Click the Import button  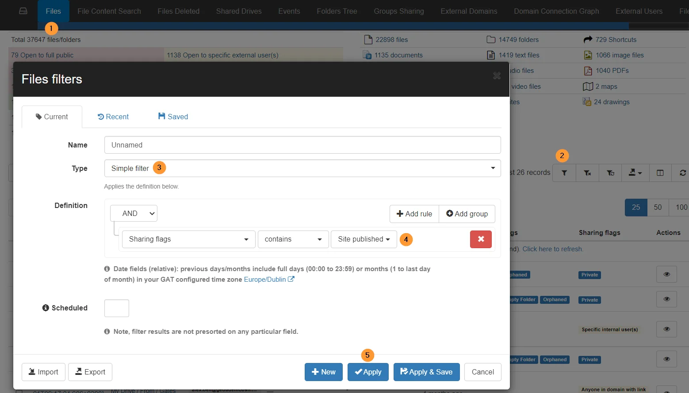click(x=43, y=372)
